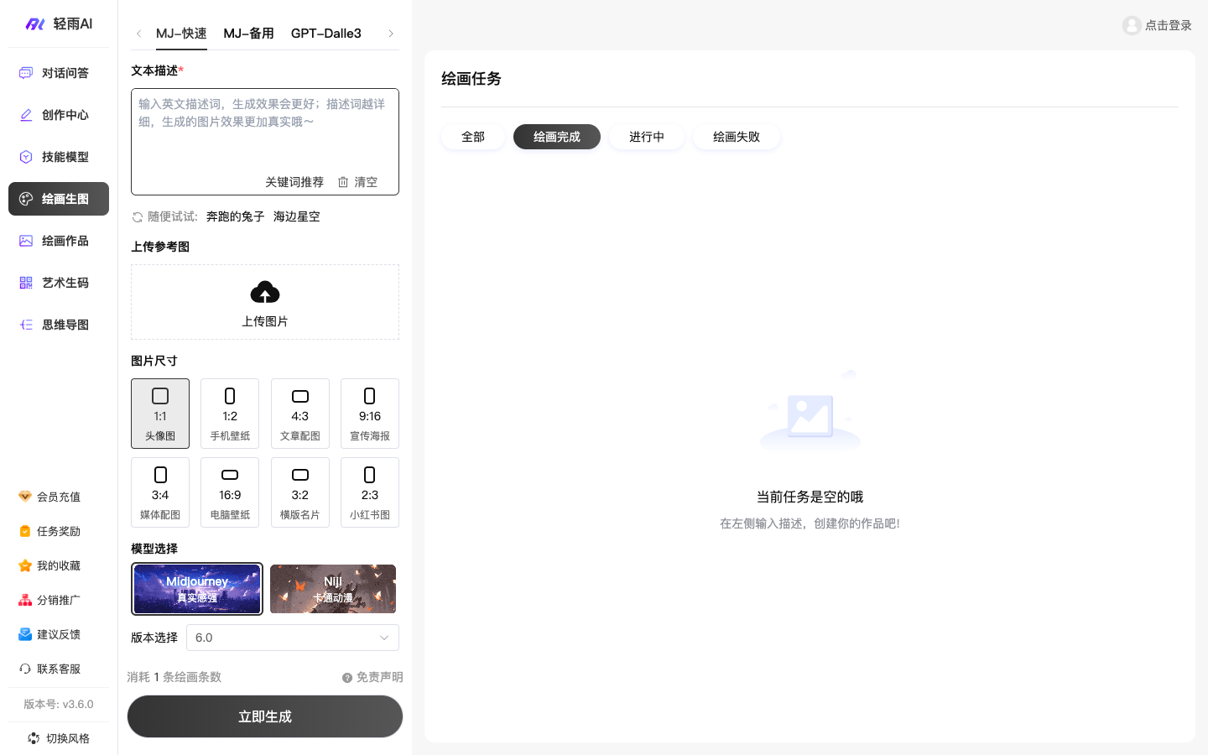
Task: Open 会员充值 page
Action: point(59,497)
